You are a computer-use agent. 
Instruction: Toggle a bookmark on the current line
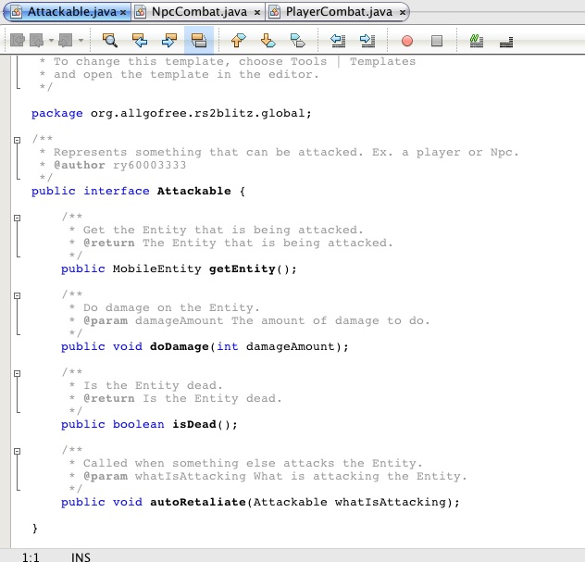[298, 40]
